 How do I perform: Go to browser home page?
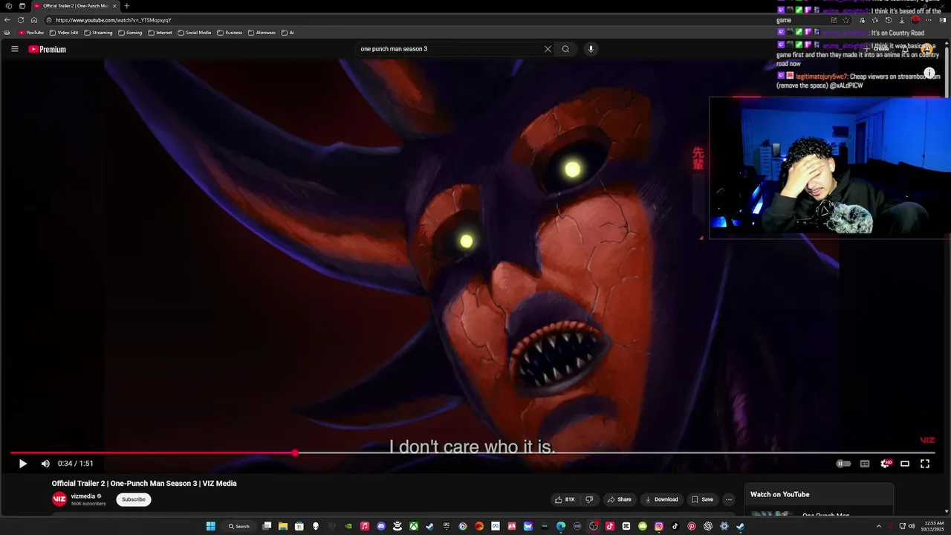[34, 20]
